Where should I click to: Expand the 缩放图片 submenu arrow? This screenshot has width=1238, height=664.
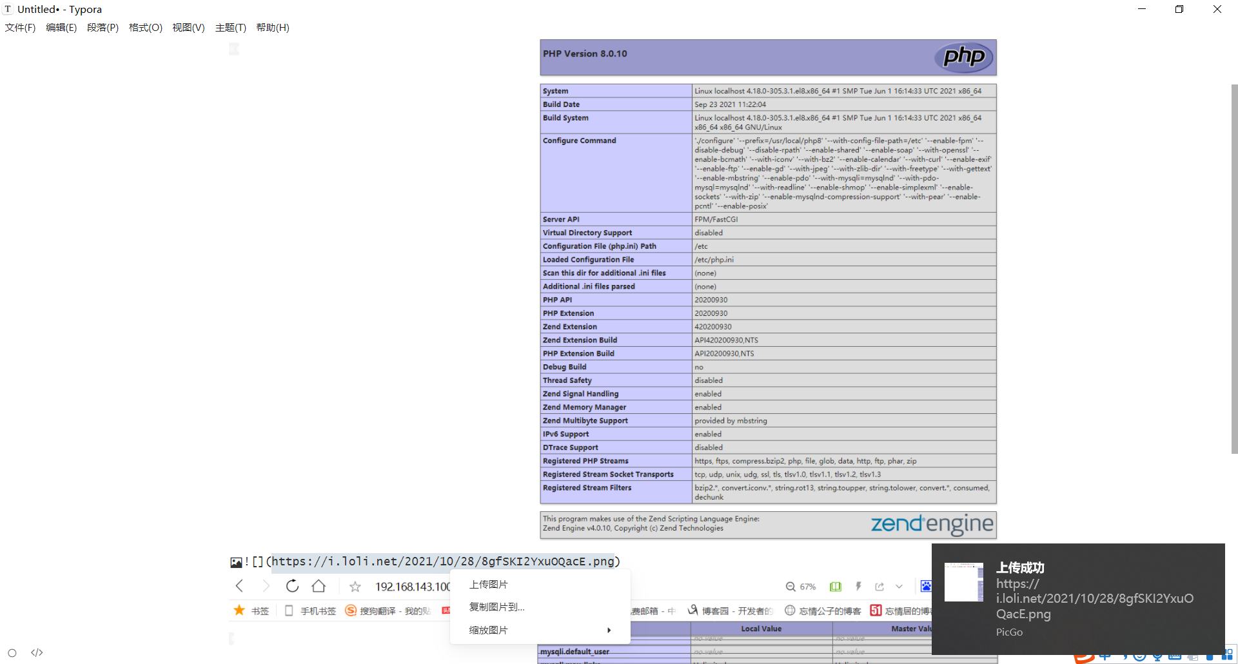coord(609,630)
